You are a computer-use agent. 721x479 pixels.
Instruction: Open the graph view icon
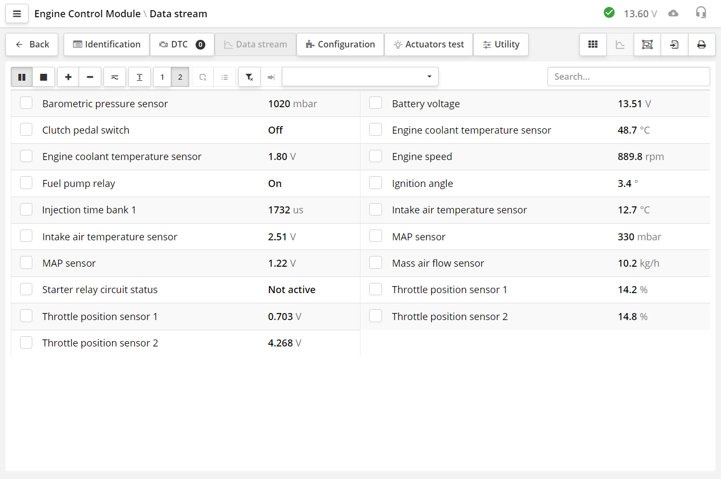coord(620,44)
